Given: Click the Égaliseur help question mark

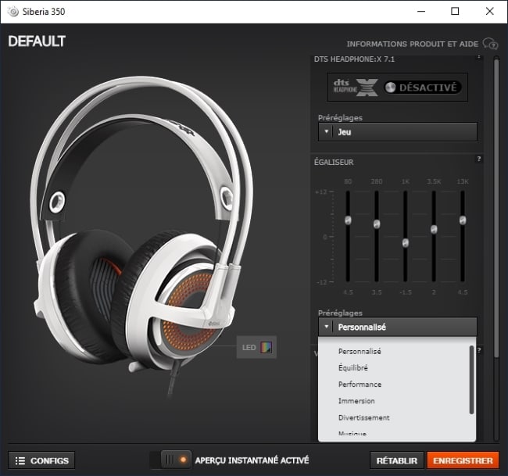Looking at the screenshot, I should (479, 159).
